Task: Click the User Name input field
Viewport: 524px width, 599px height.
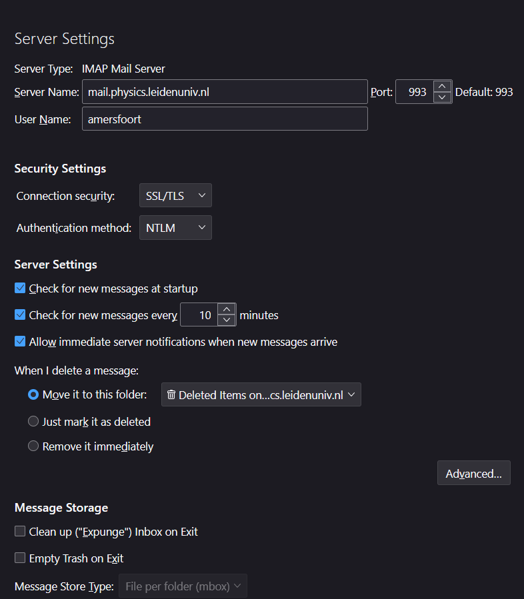Action: [225, 119]
